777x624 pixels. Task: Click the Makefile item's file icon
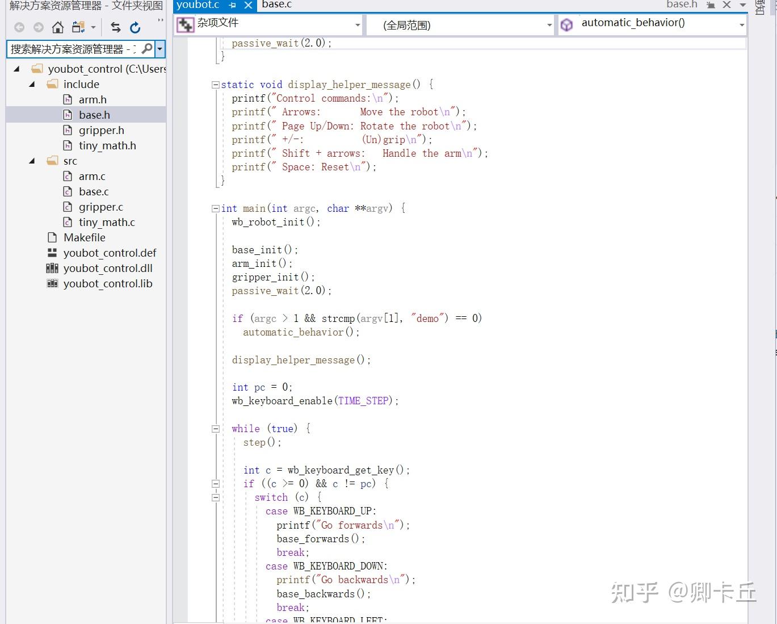[52, 237]
